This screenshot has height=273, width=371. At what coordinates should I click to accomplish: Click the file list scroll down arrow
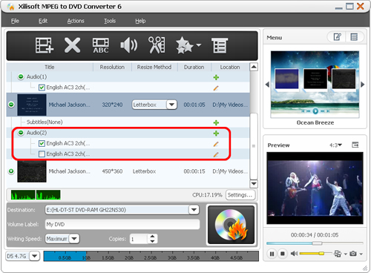click(254, 183)
